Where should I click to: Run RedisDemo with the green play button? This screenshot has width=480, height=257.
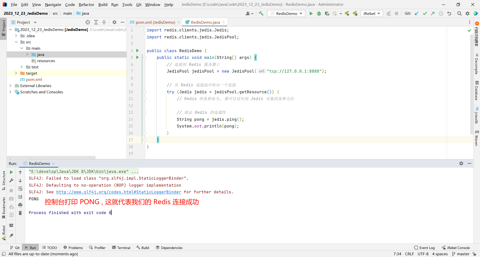(x=311, y=13)
